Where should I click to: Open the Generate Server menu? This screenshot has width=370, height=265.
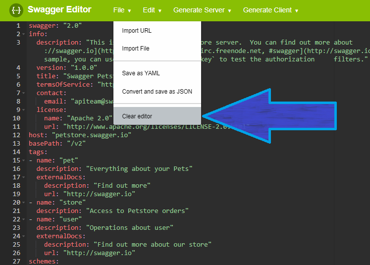202,10
